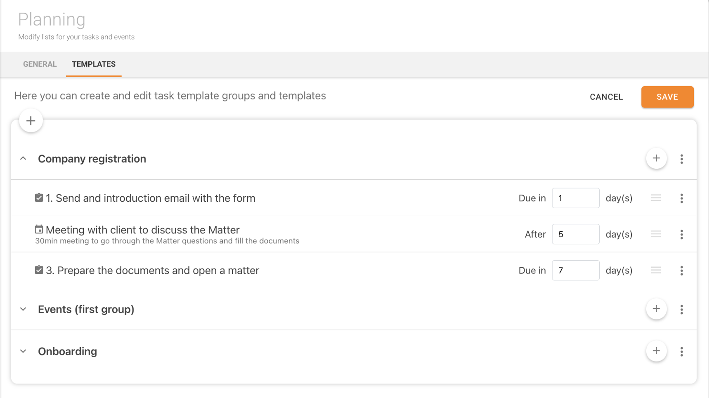Image resolution: width=709 pixels, height=398 pixels.
Task: Click the due days field of introduction email task
Action: coord(575,198)
